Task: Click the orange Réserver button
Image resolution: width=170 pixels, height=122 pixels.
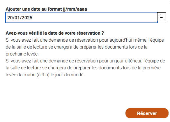Action: (147, 113)
